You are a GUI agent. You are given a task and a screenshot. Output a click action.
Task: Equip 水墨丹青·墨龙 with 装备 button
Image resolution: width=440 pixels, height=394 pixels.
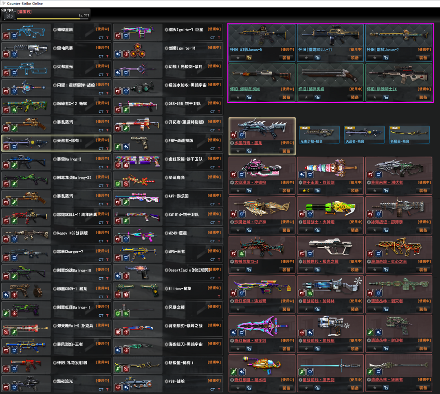coord(286,151)
